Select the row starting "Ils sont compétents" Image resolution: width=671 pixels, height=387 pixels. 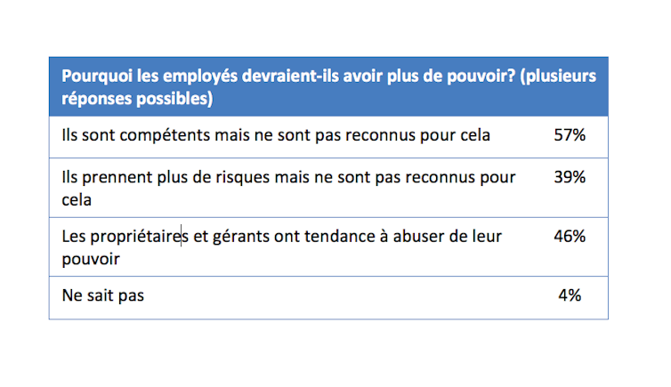click(x=278, y=137)
